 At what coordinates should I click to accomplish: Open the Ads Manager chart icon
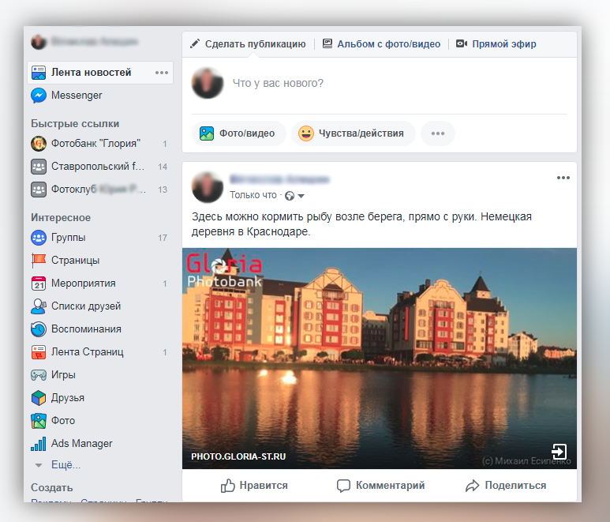click(x=39, y=444)
